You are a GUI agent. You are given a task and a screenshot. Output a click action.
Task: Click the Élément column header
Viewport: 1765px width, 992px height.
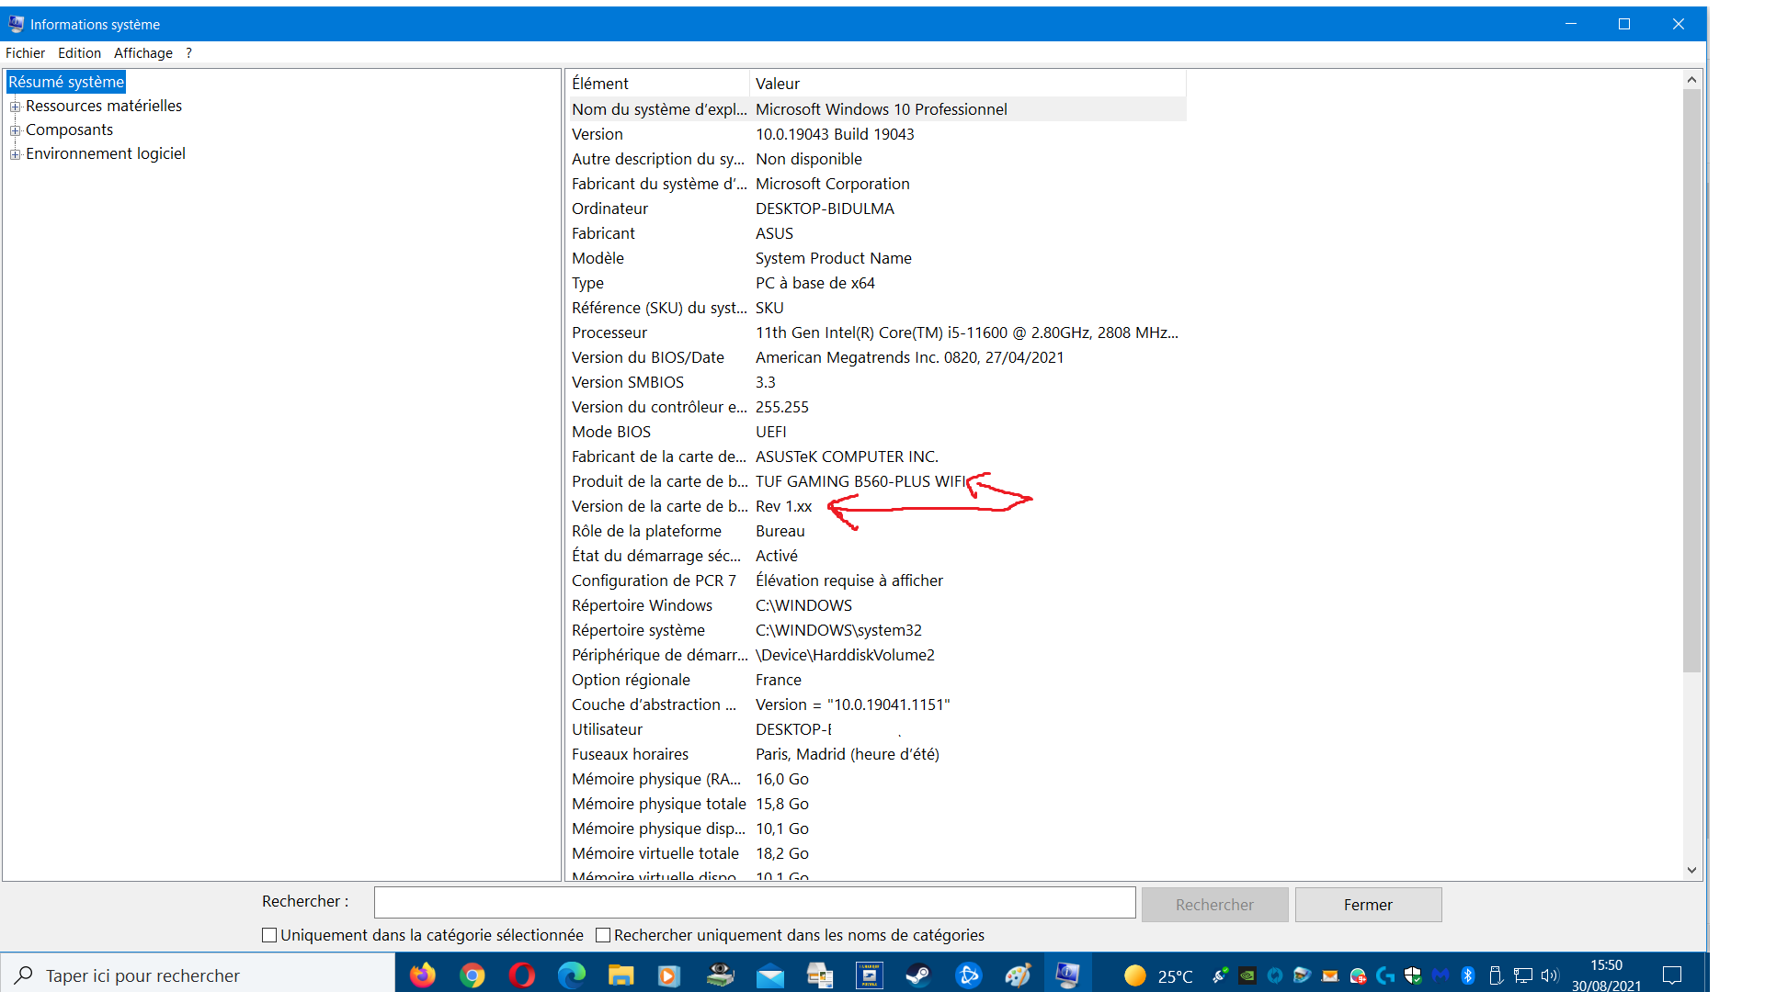[658, 84]
